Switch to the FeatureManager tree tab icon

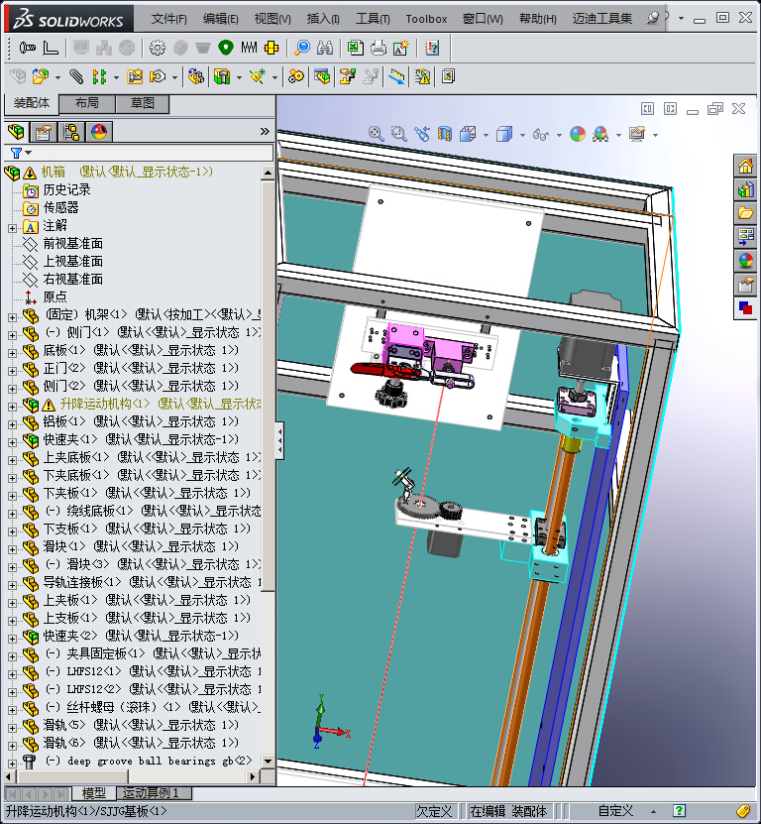[x=16, y=132]
